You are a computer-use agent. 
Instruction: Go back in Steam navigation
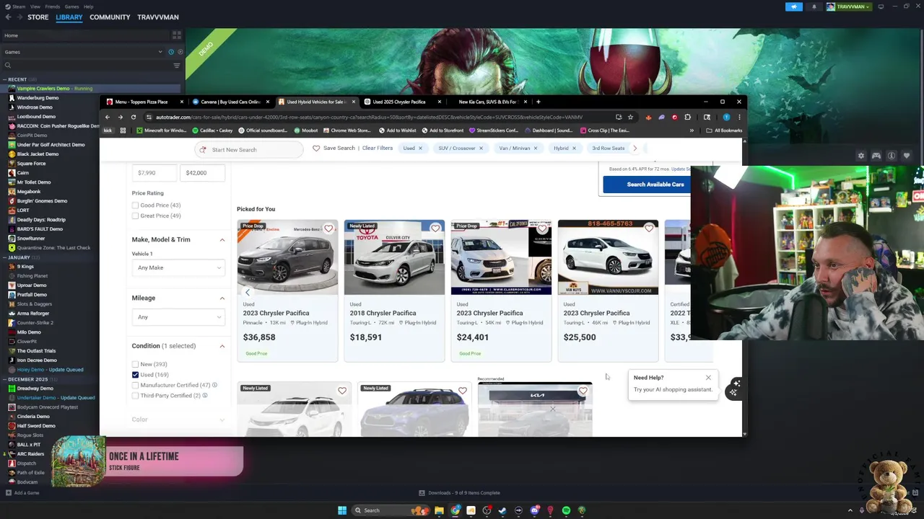pyautogui.click(x=8, y=17)
